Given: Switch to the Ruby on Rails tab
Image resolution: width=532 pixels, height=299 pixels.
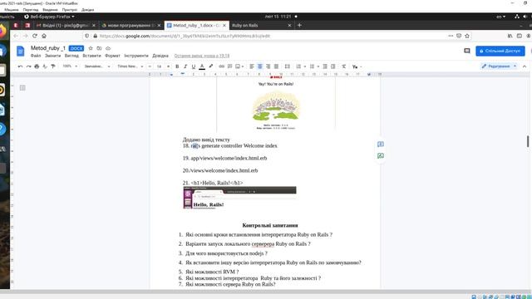Looking at the screenshot, I should 260,26.
